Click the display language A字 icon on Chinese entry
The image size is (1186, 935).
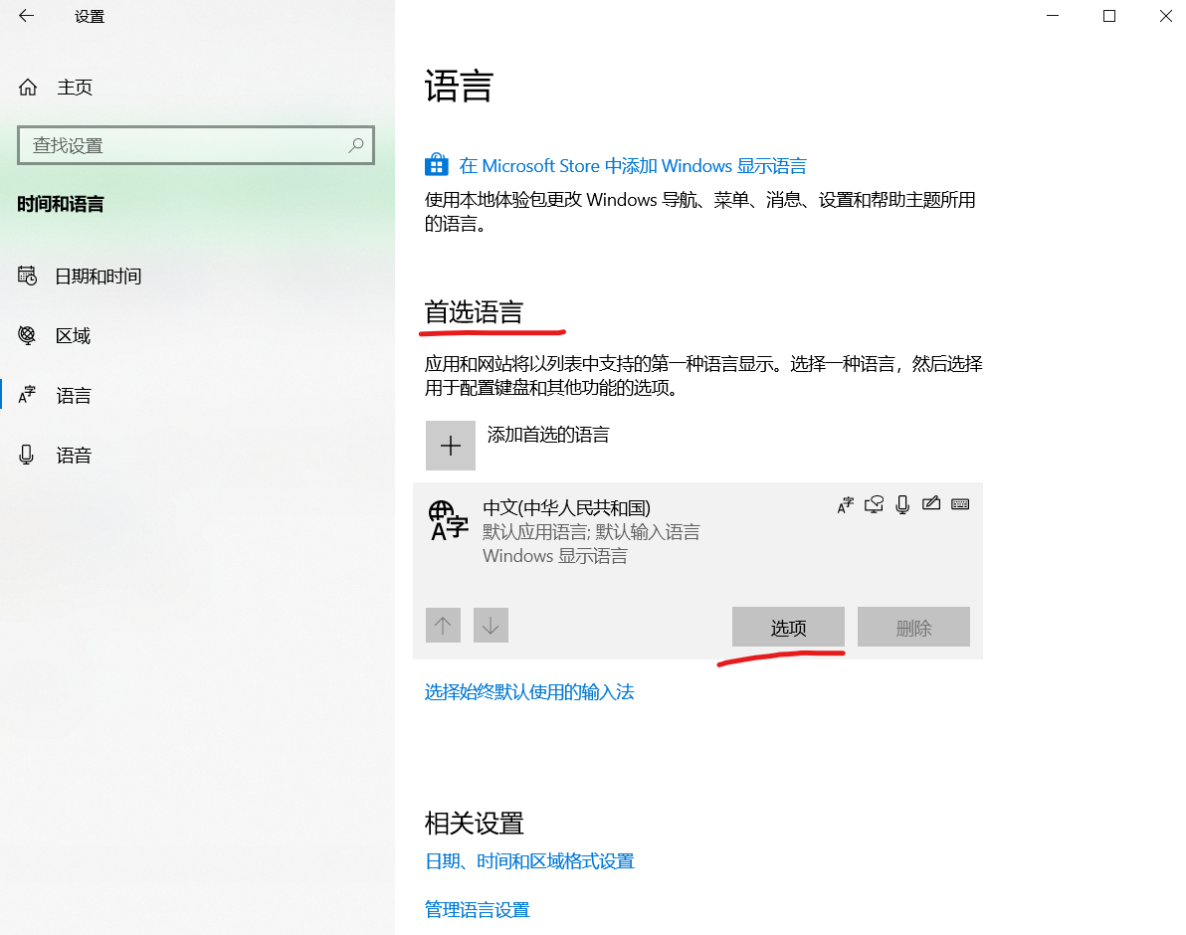point(845,504)
